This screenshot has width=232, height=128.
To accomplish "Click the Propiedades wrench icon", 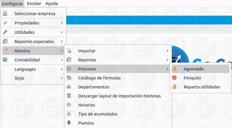I will [x=5, y=23].
